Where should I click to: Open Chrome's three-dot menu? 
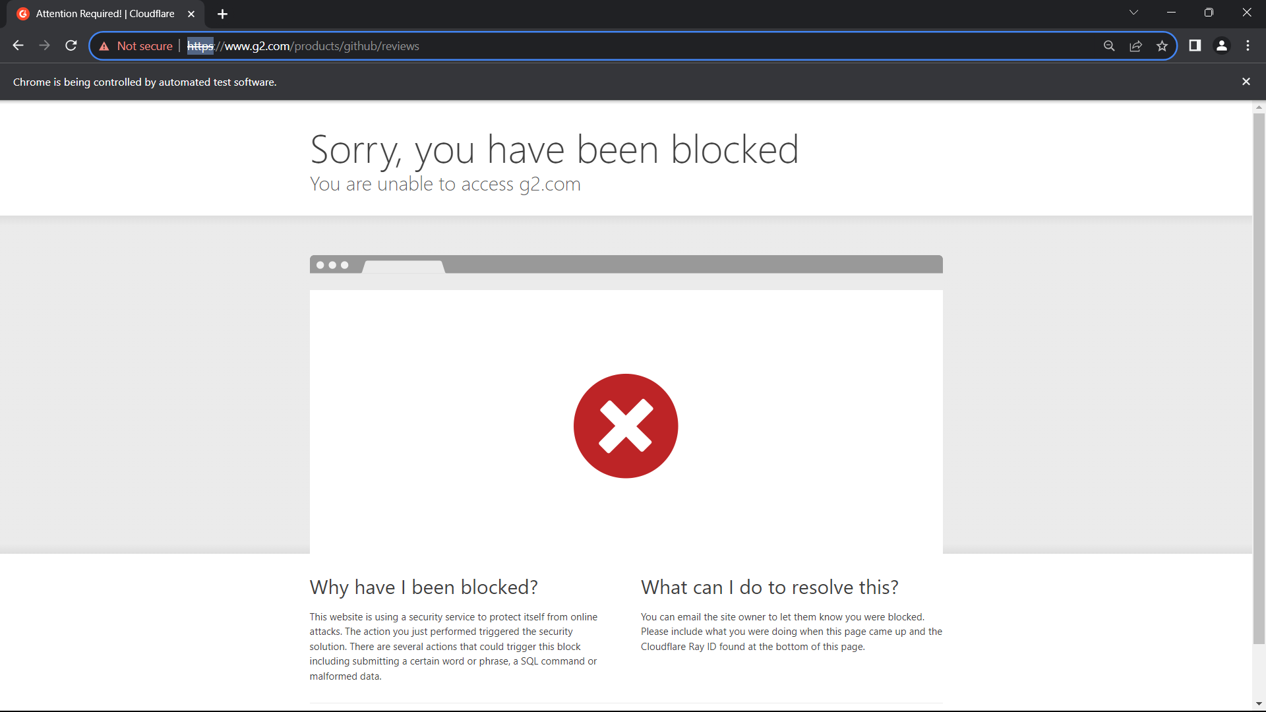click(x=1248, y=45)
